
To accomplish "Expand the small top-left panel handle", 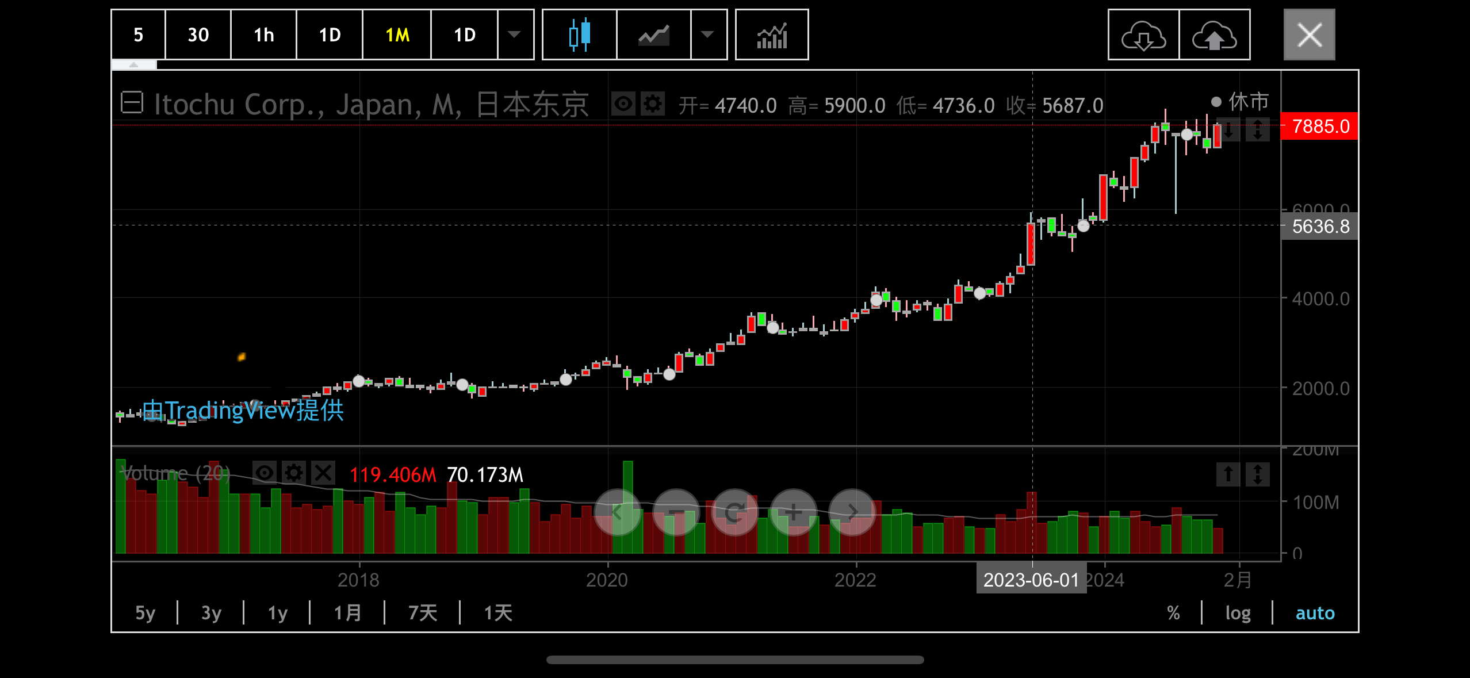I will (x=134, y=65).
